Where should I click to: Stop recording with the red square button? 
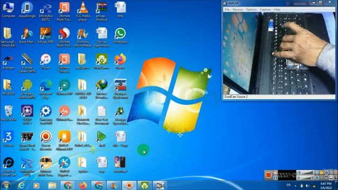click(268, 175)
